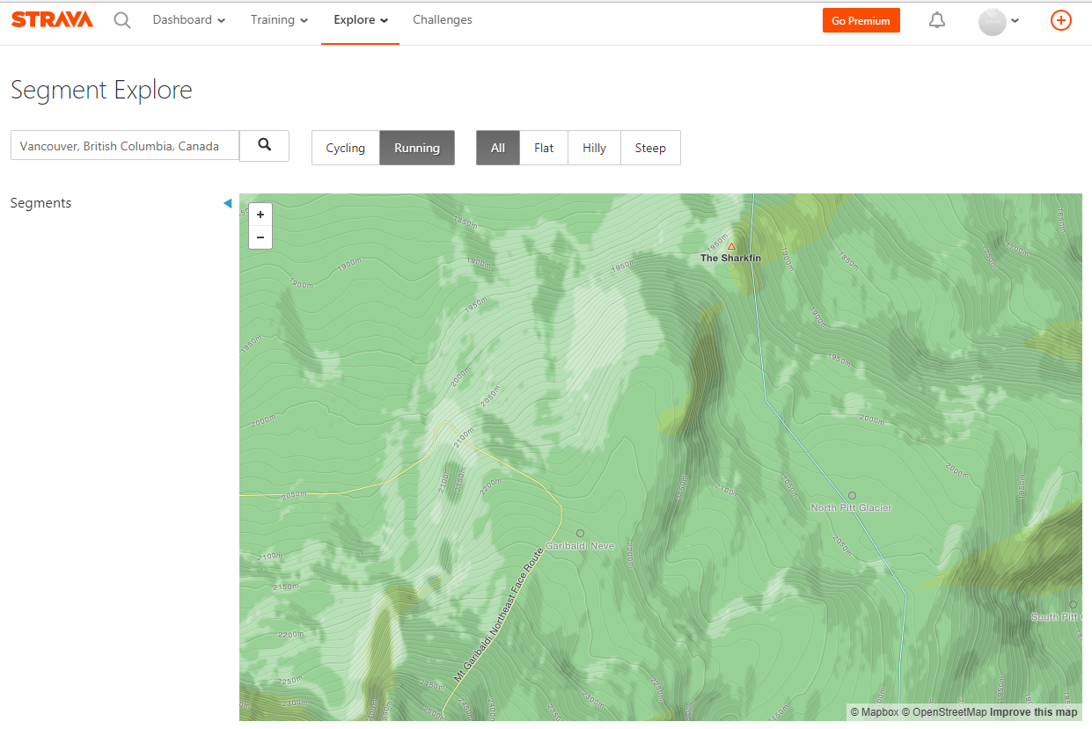Zoom in the map with plus button

click(x=260, y=215)
